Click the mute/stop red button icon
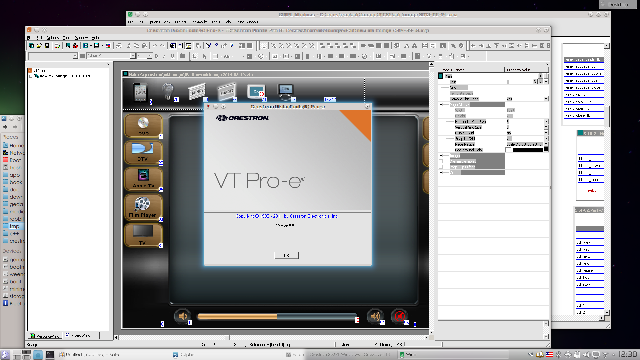Image resolution: width=640 pixels, height=360 pixels. 399,316
